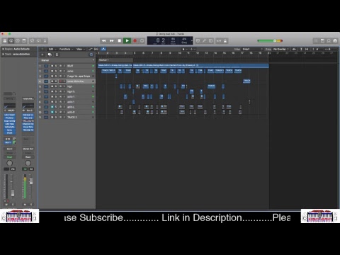Open the Library panel icon
The image size is (340, 255).
click(5, 41)
